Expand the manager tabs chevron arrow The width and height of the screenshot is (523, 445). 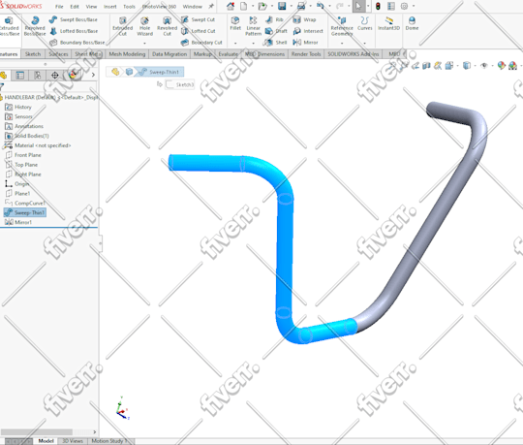pyautogui.click(x=93, y=75)
